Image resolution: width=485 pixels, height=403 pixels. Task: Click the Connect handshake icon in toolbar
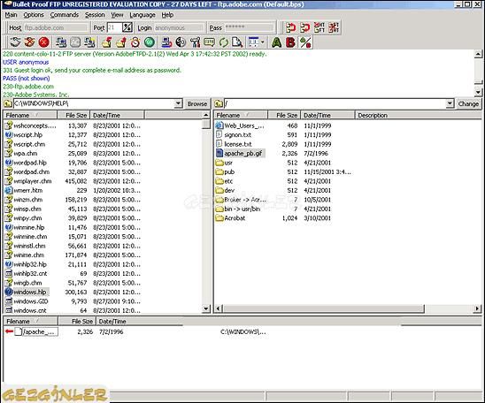15,42
